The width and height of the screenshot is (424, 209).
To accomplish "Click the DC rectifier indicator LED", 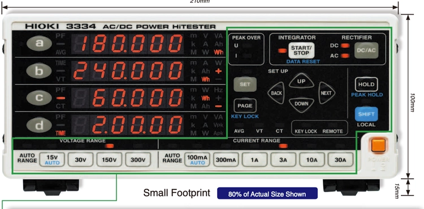I will coord(345,46).
